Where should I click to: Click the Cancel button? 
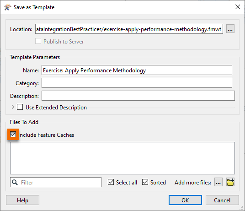(222, 200)
